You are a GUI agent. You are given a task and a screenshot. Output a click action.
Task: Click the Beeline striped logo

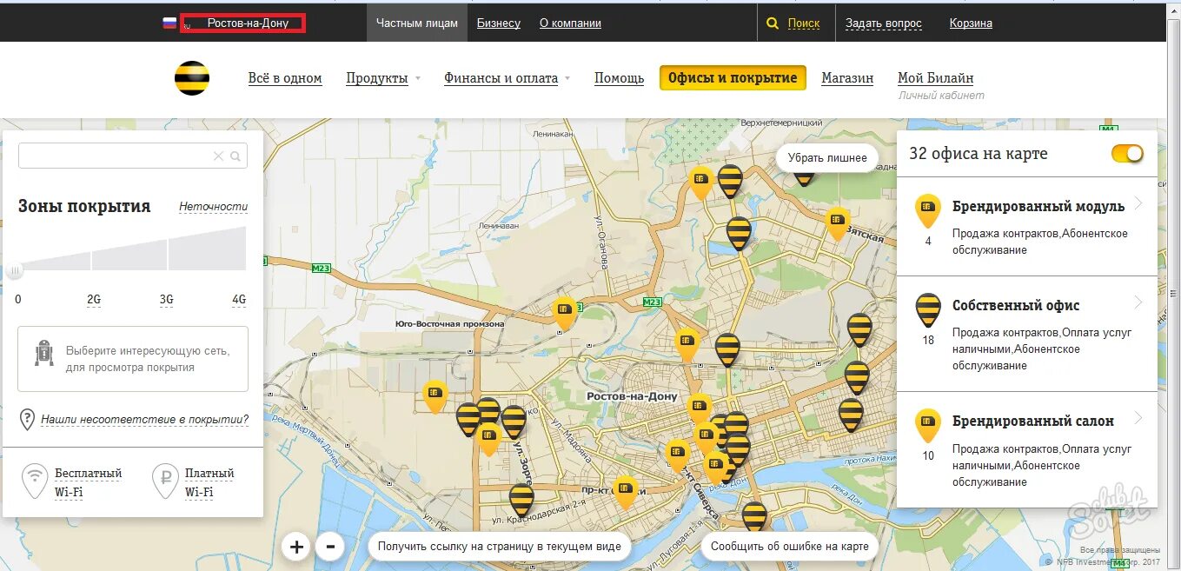tap(191, 78)
